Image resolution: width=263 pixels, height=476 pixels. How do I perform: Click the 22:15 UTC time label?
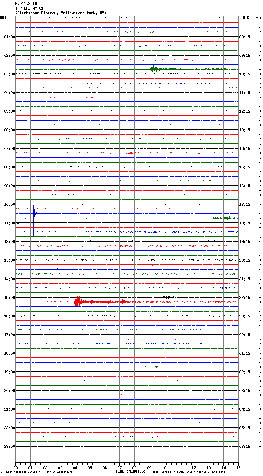[245, 298]
